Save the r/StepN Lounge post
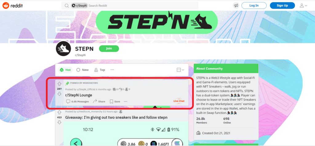Viewport: 315px width, 146px height. click(x=115, y=102)
